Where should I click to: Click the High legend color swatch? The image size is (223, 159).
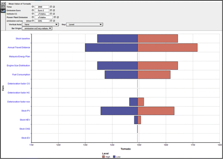104,157
